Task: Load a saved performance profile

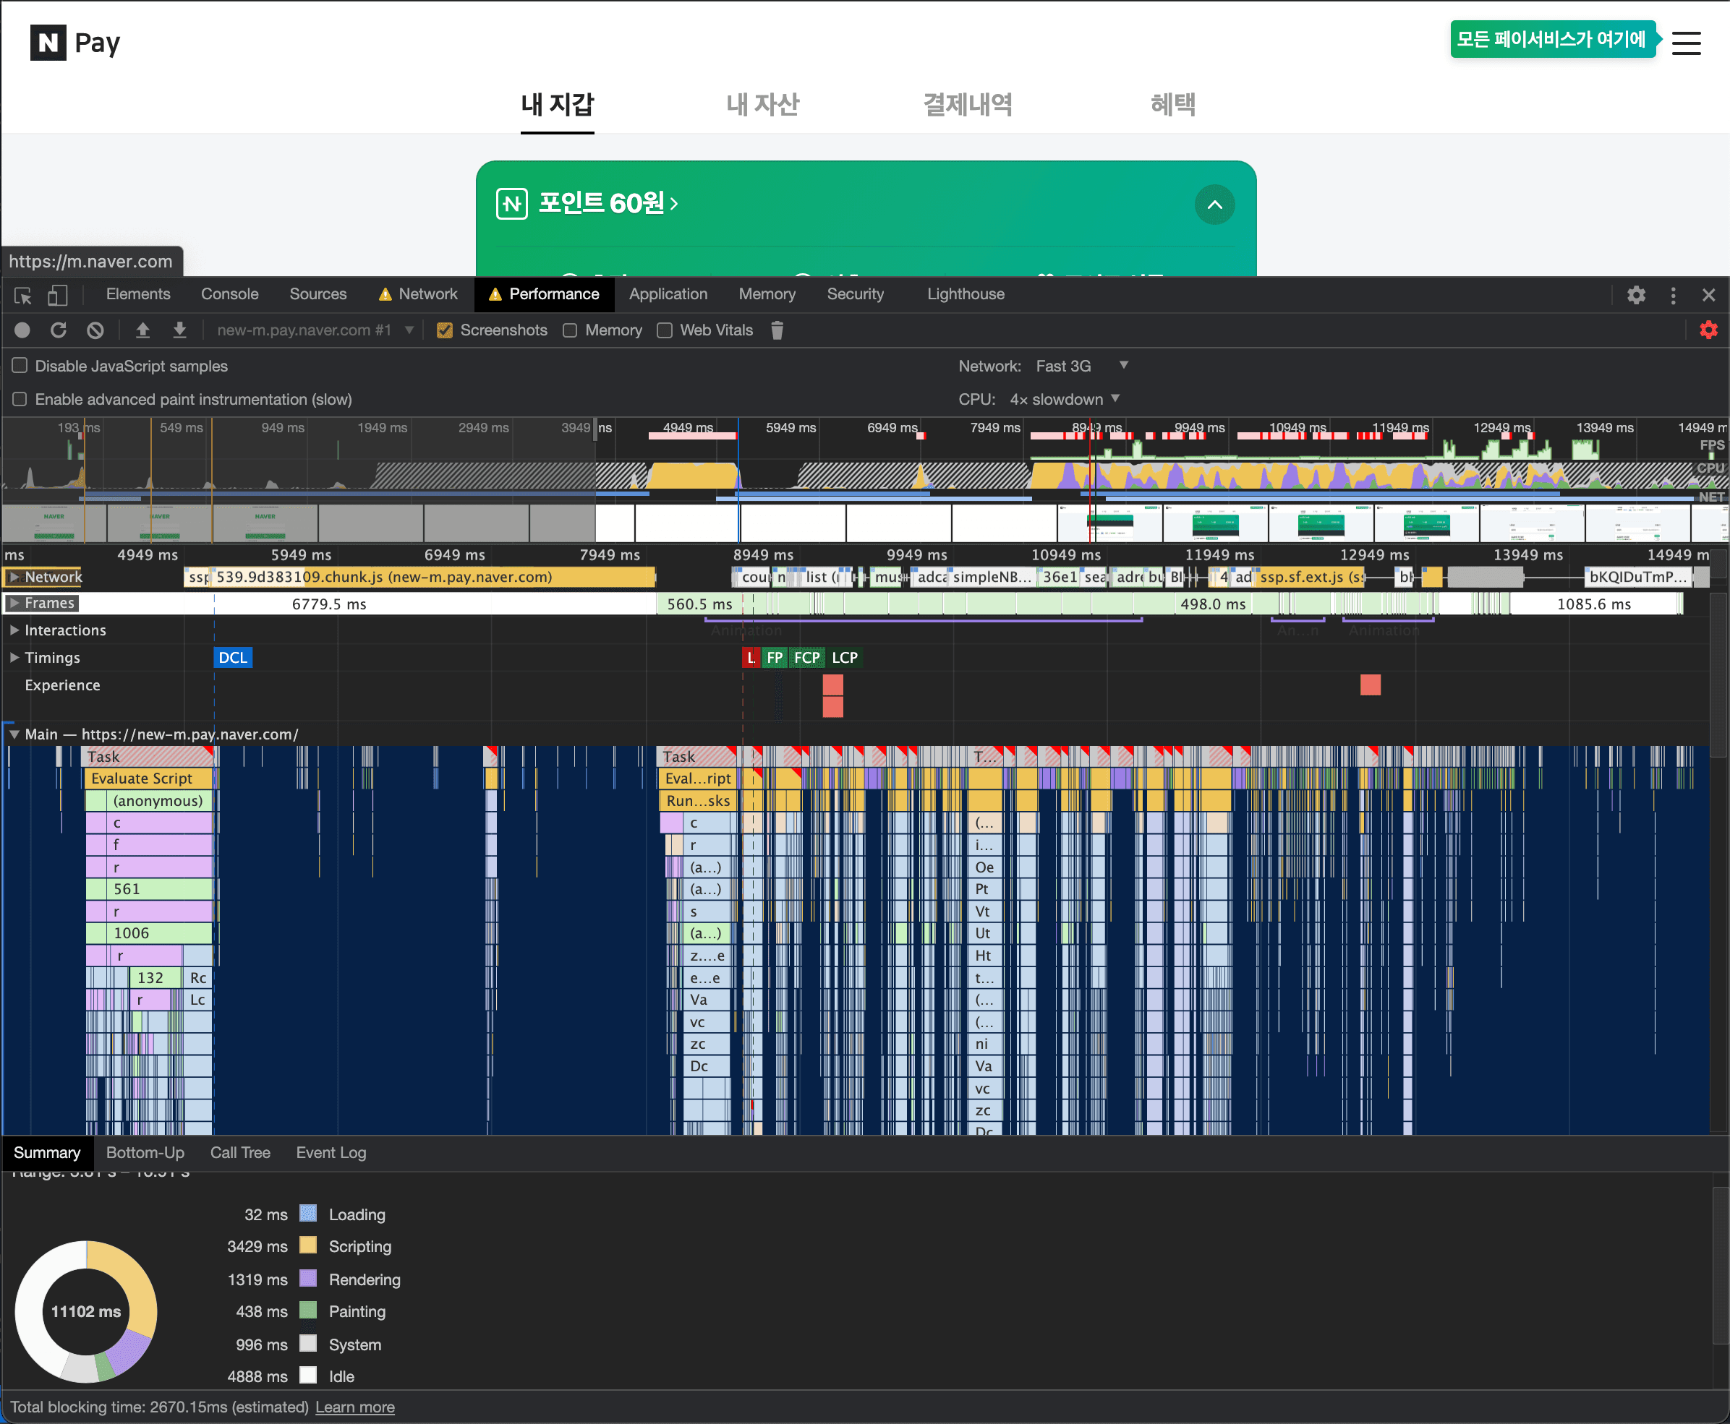Action: pyautogui.click(x=142, y=330)
